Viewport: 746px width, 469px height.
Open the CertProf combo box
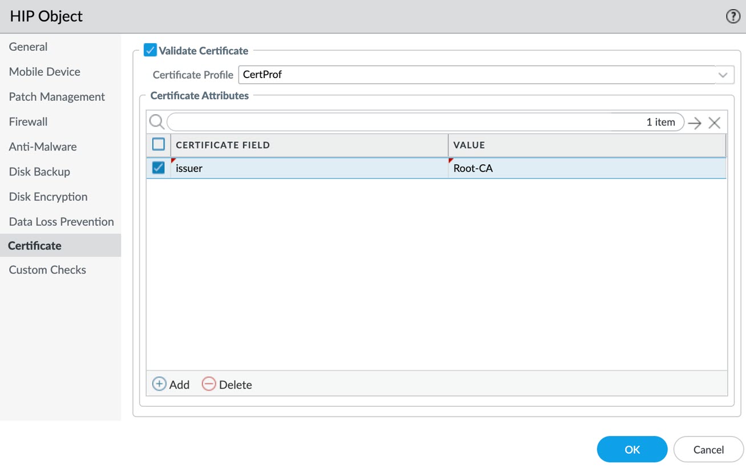click(x=476, y=75)
